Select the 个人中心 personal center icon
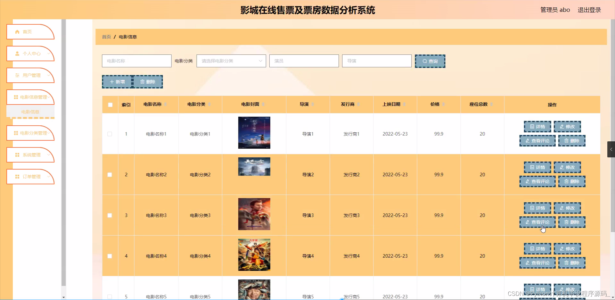The height and width of the screenshot is (300, 615). click(17, 54)
